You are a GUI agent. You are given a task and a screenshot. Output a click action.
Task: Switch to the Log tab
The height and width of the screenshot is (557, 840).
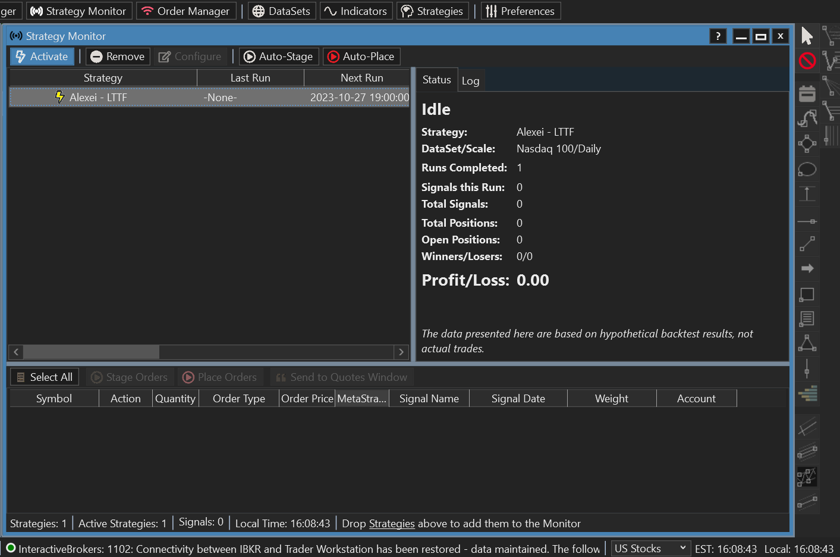coord(470,81)
